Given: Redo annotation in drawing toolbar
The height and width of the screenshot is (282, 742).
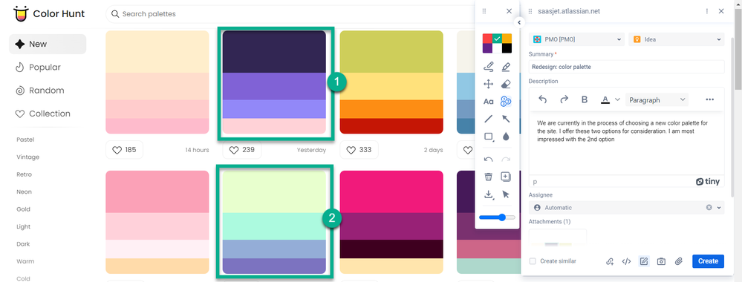Looking at the screenshot, I should pos(505,160).
